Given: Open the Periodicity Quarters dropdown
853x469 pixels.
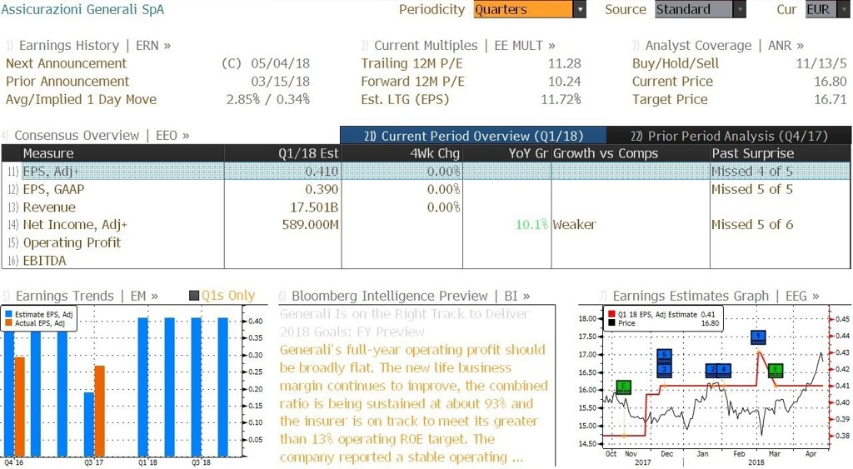Looking at the screenshot, I should [529, 9].
